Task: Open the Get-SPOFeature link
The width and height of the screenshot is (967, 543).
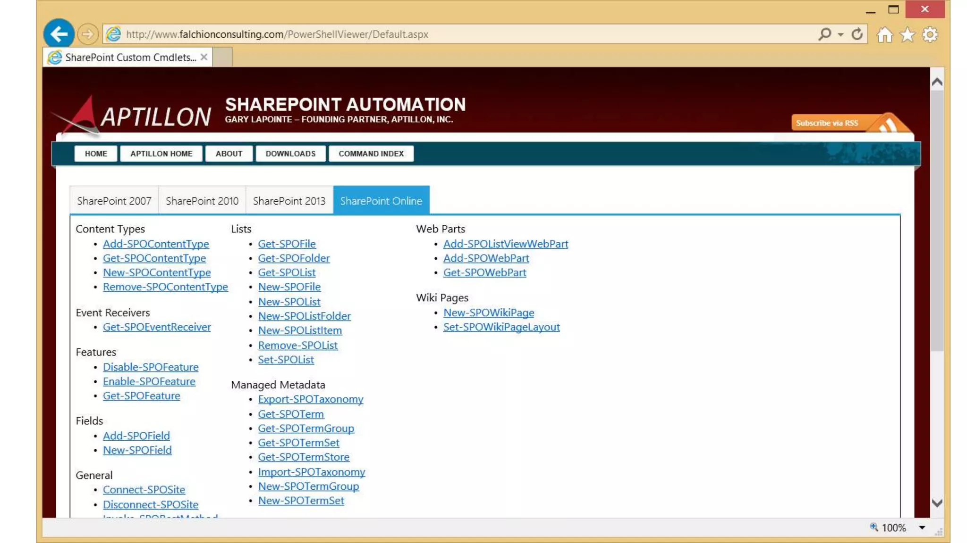Action: click(x=141, y=396)
